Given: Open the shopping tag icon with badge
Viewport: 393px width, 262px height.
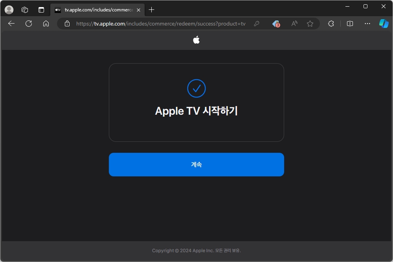Looking at the screenshot, I should point(276,24).
